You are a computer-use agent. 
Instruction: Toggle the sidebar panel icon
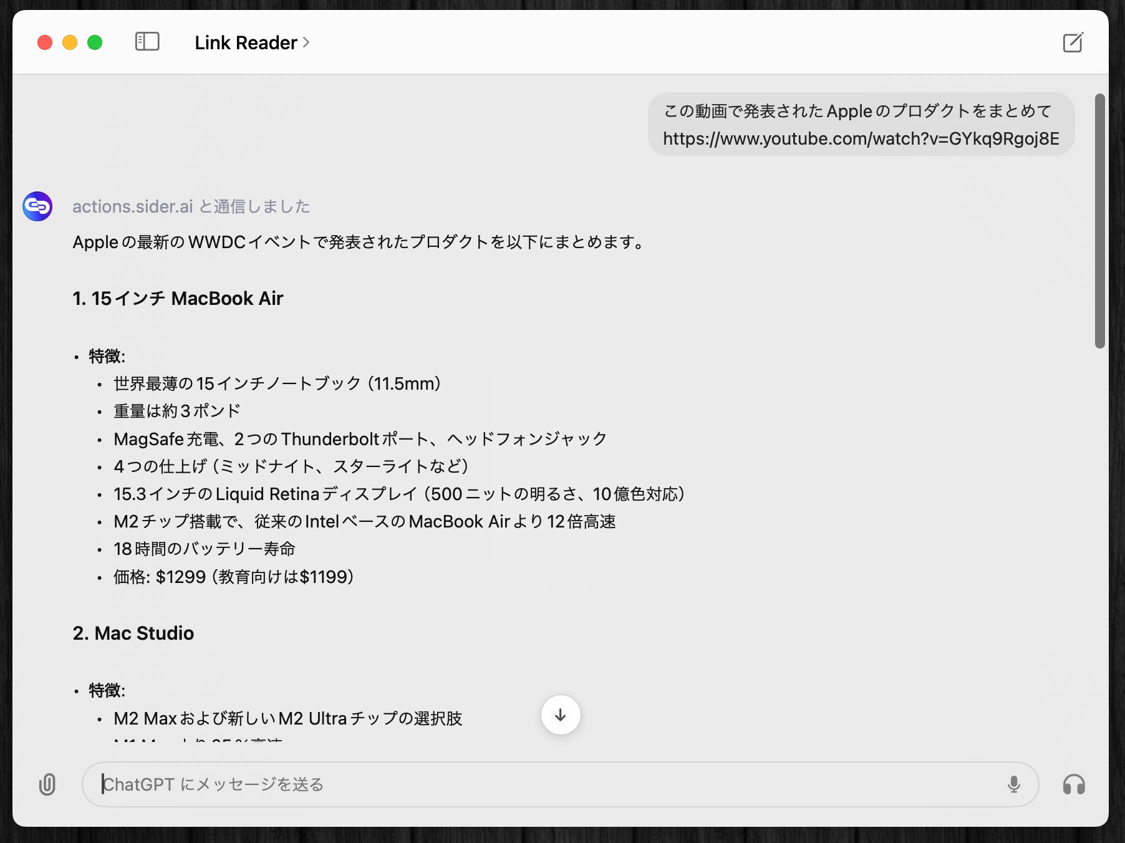point(147,42)
